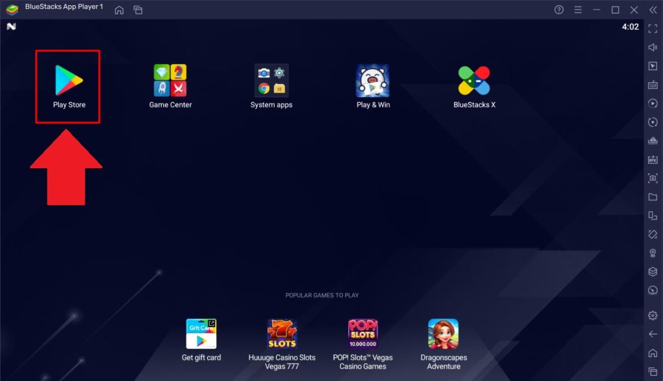Click the Install APK sidebar icon

pyautogui.click(x=653, y=159)
